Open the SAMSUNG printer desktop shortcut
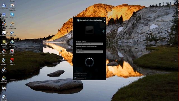 pyautogui.click(x=4, y=98)
